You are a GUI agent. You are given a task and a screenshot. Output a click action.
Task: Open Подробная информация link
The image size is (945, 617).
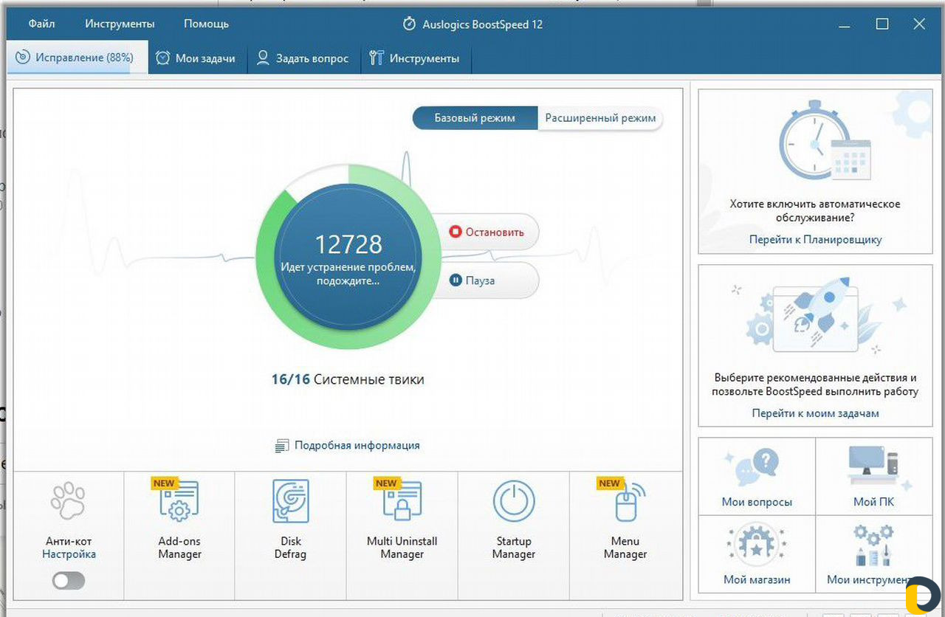pos(357,445)
